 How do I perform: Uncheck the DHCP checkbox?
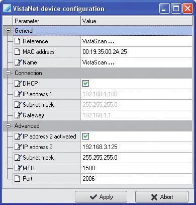tap(85, 84)
